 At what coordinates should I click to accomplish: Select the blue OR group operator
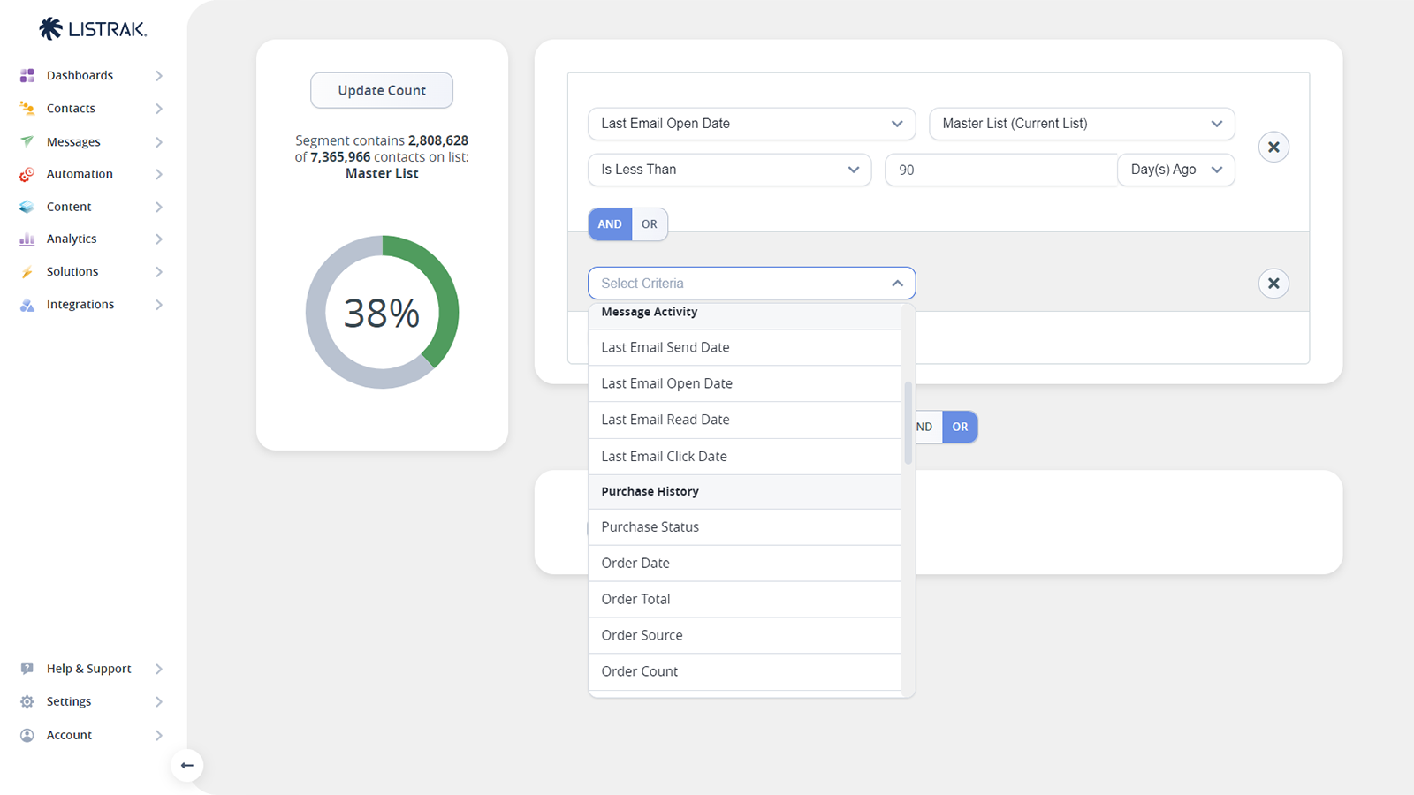click(x=960, y=427)
